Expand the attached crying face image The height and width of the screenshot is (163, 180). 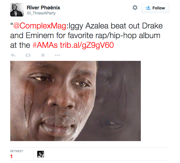pos(76,101)
